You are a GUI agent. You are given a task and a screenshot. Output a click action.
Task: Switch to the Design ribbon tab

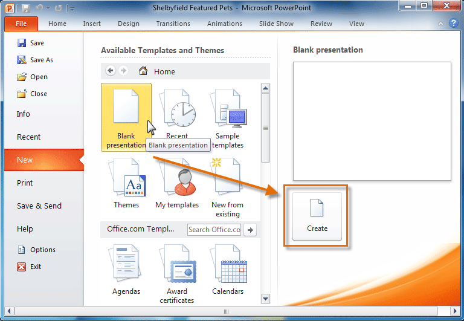129,24
